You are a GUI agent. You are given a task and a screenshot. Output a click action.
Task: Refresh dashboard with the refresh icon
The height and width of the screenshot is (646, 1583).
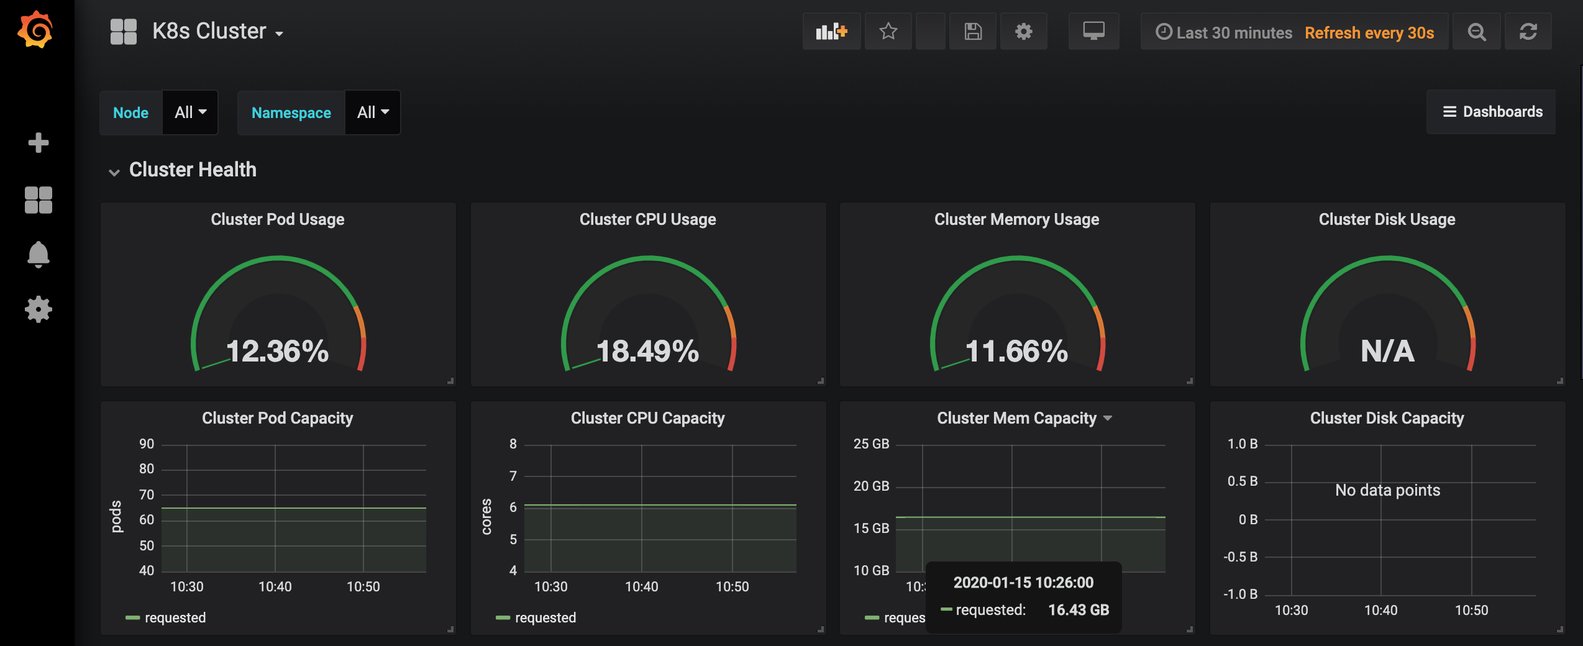coord(1528,32)
